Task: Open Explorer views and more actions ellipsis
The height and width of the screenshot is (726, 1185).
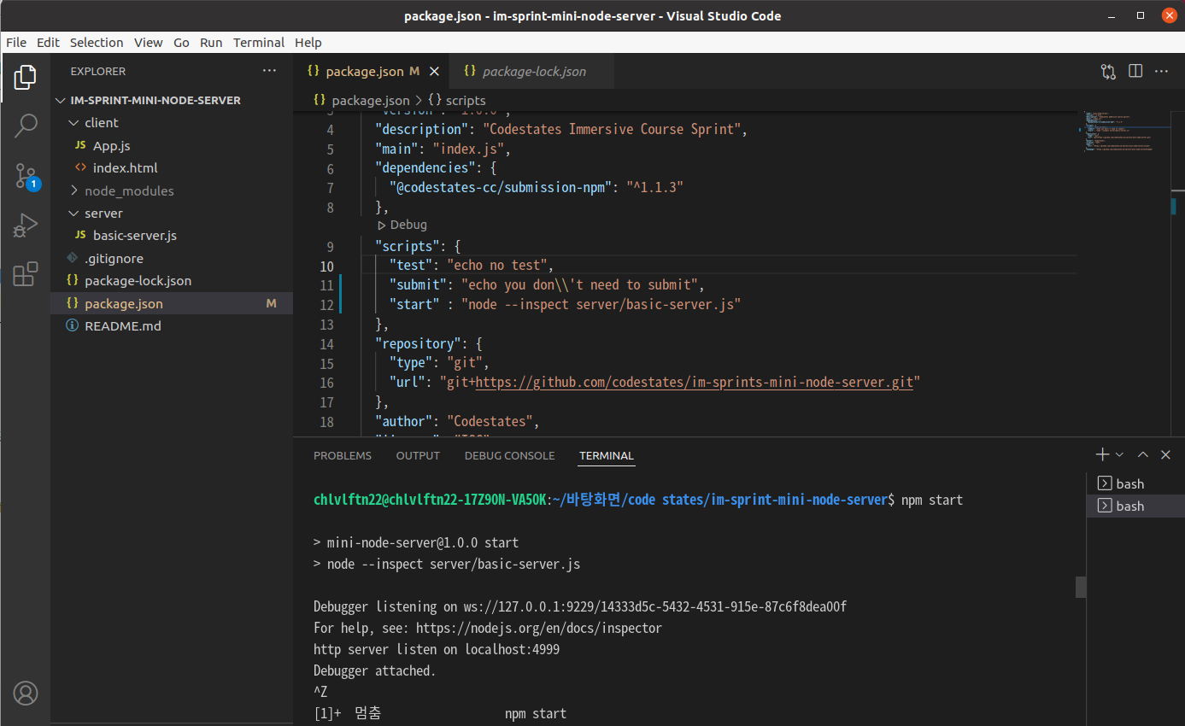Action: click(270, 71)
